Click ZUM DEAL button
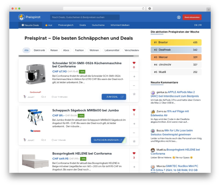The height and width of the screenshot is (186, 220). pyautogui.click(x=114, y=97)
